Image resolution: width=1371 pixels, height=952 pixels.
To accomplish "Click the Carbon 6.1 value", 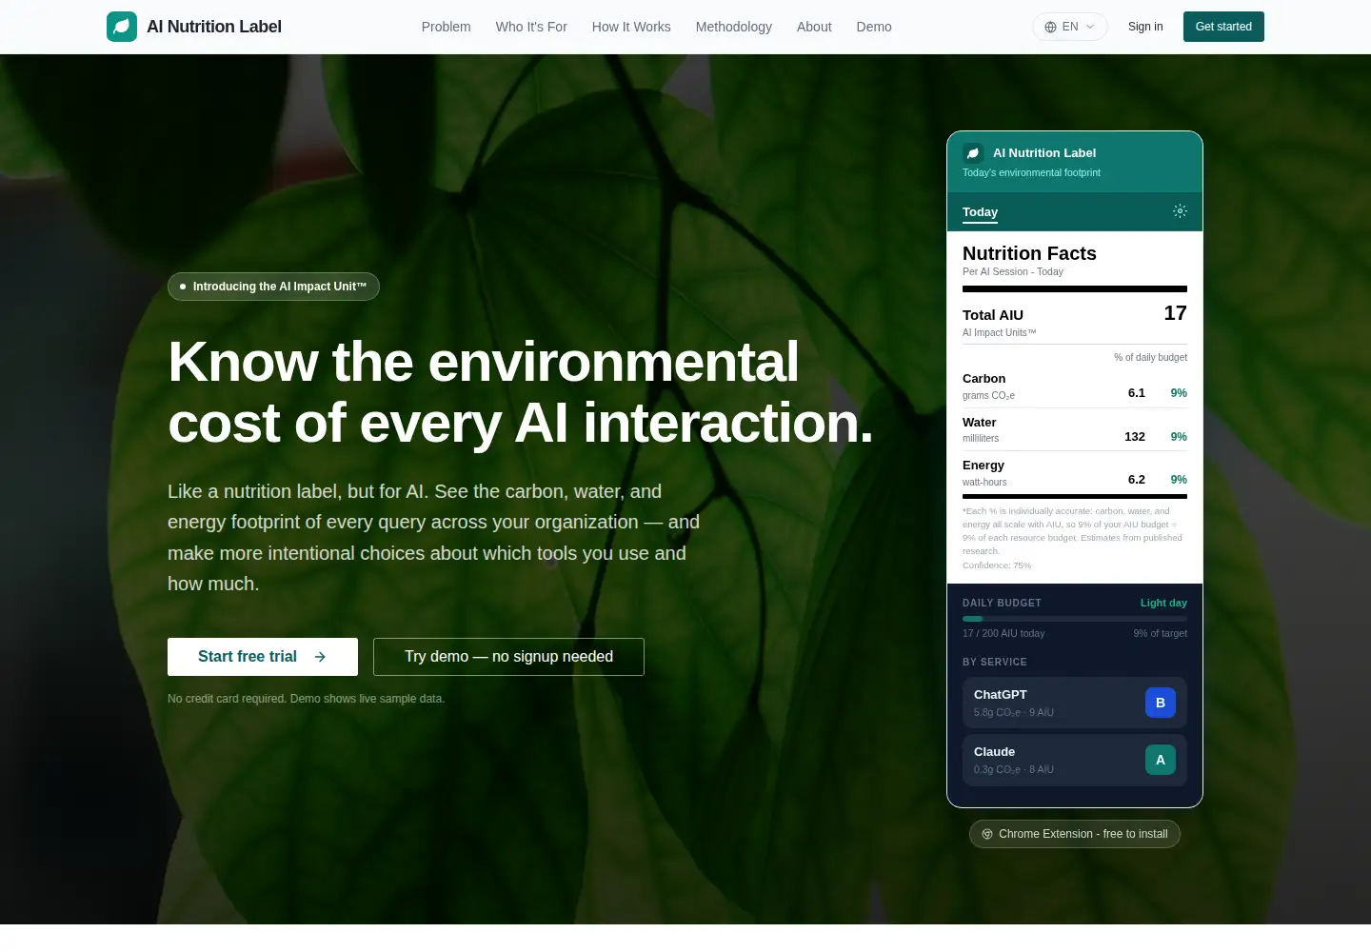I will tap(1137, 393).
